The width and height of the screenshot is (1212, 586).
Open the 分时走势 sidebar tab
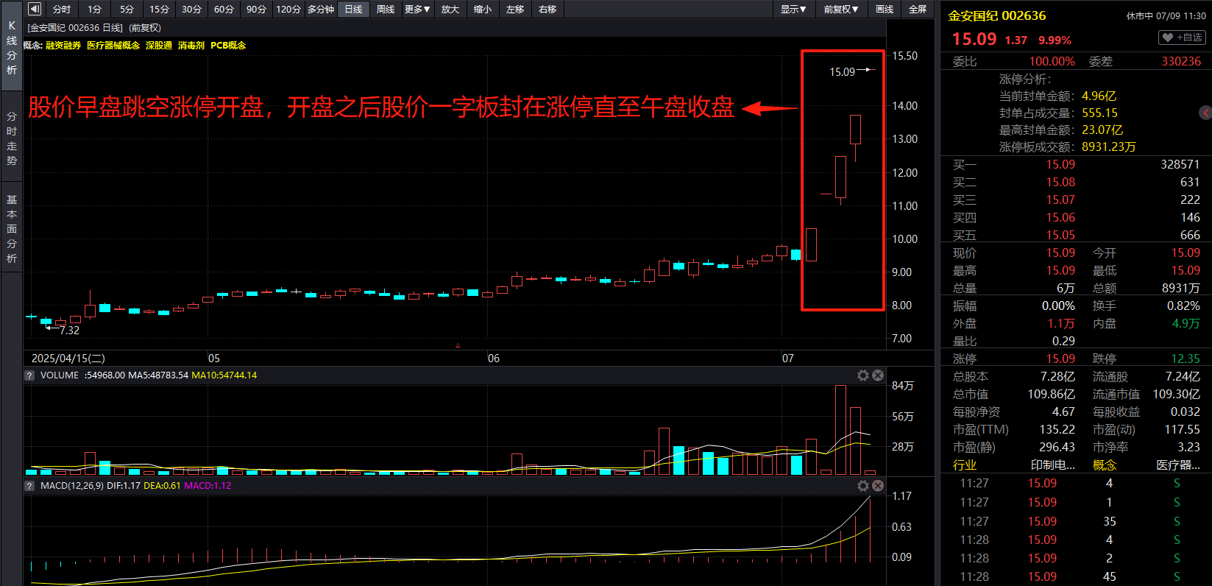pyautogui.click(x=11, y=138)
